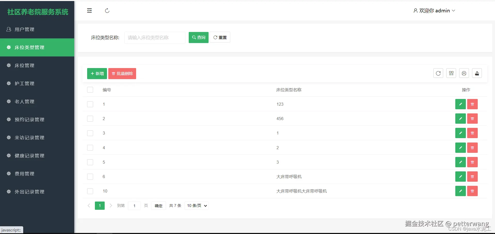495x234 pixels.
Task: Go to next page with arrow chevron
Action: (x=111, y=206)
